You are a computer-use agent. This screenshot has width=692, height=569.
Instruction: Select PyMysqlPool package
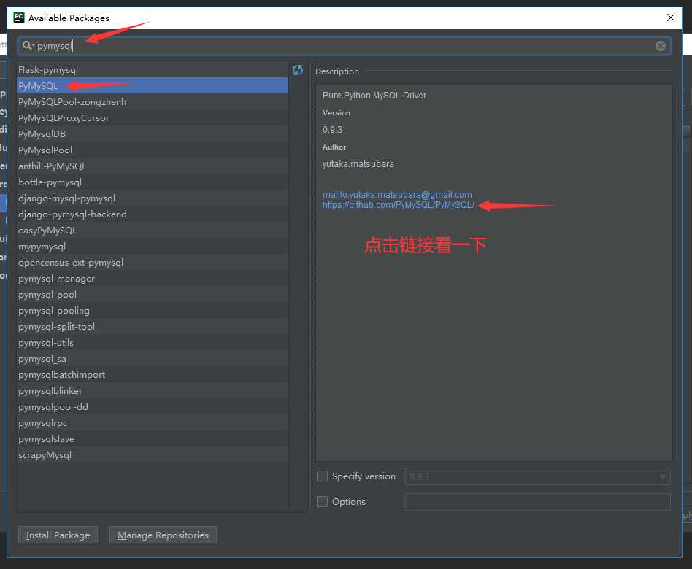point(153,150)
